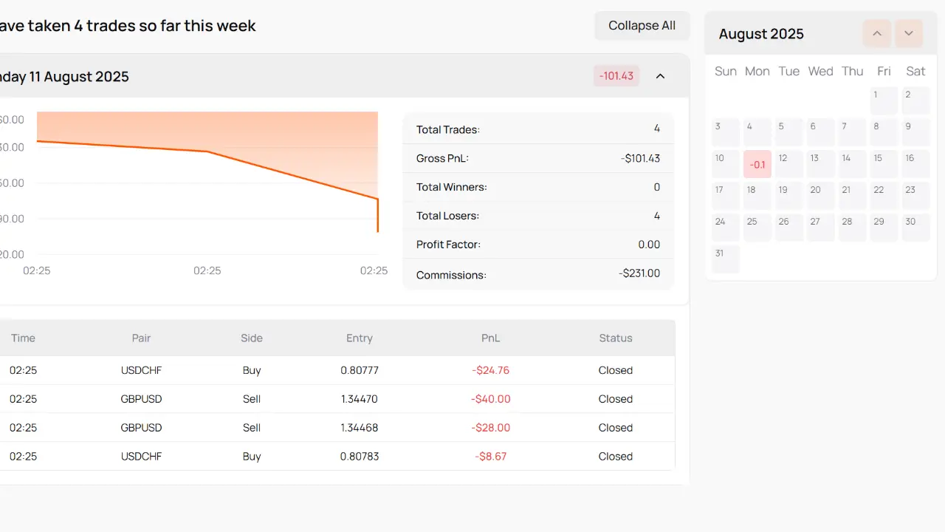Click the Entry column header
This screenshot has height=532, width=945.
360,338
